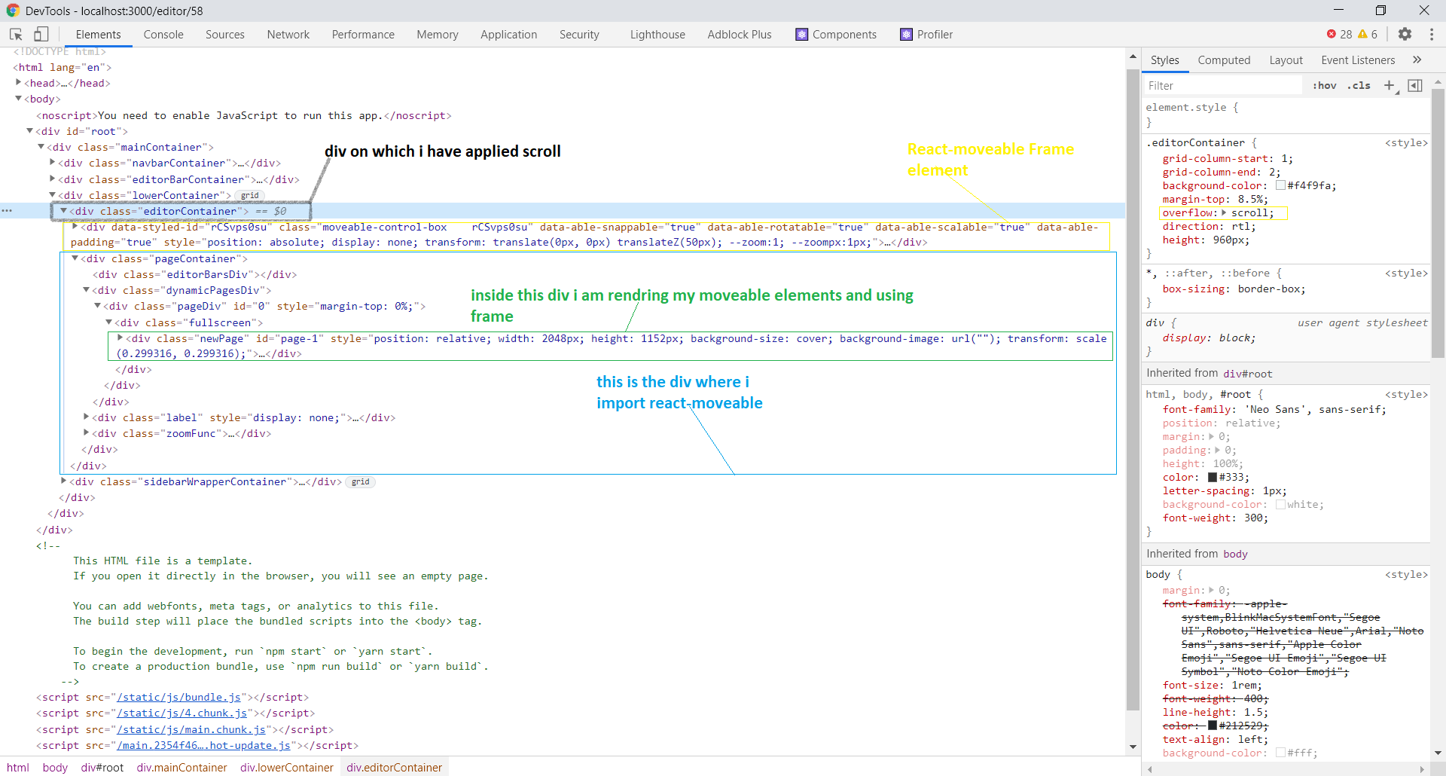This screenshot has height=776, width=1446.
Task: Click the grid badge next to sidebarWrapperContainer
Action: click(x=361, y=482)
